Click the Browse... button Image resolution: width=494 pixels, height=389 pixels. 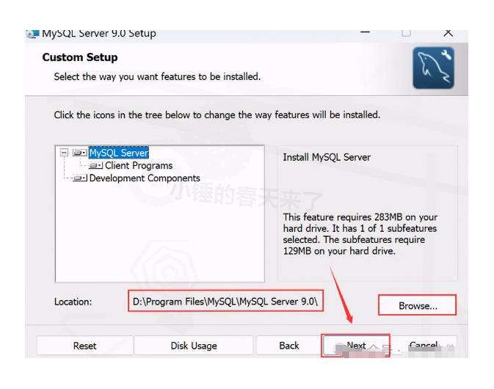(417, 305)
